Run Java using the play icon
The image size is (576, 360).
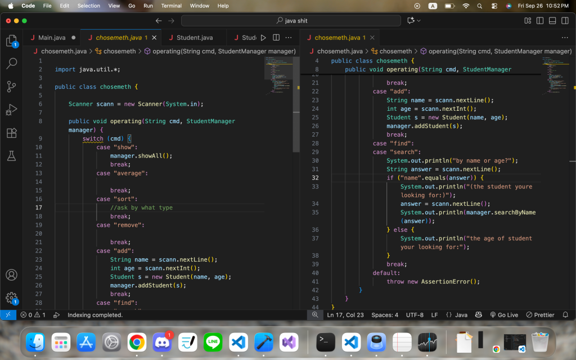263,38
